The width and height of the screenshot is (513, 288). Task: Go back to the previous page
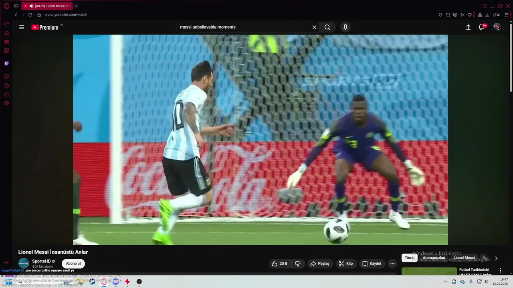(x=16, y=15)
